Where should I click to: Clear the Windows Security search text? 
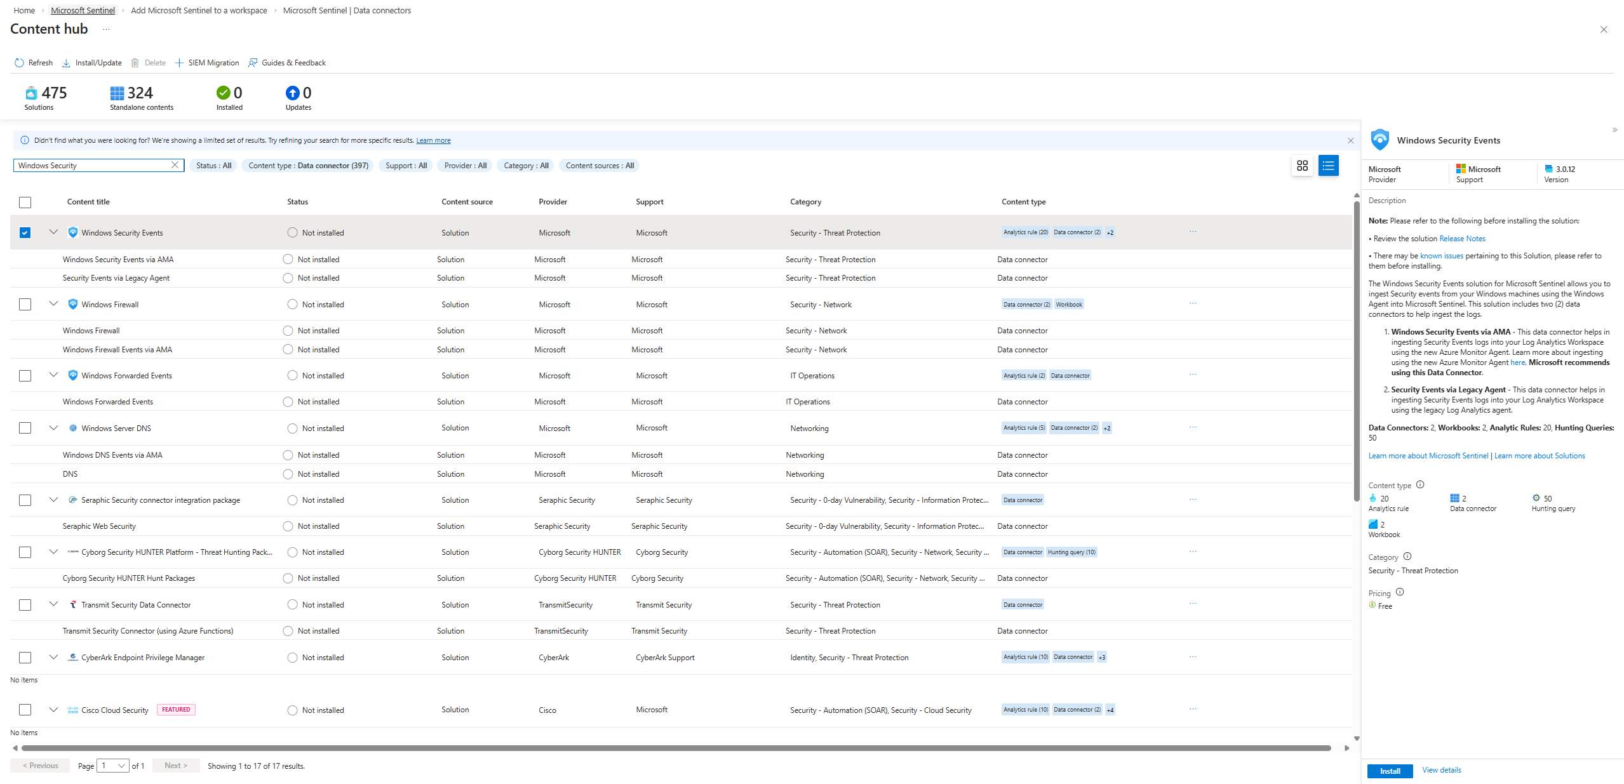175,165
